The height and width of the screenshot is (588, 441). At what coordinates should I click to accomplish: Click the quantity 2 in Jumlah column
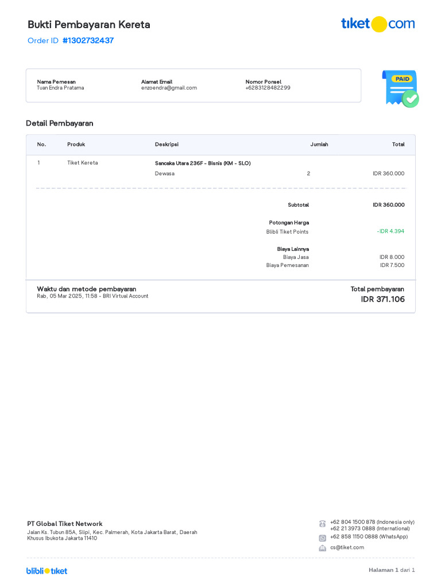click(308, 173)
